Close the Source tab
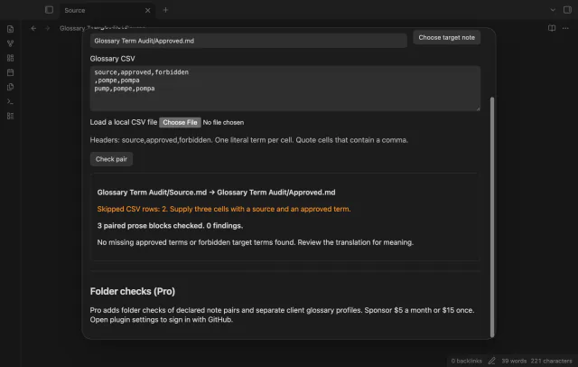This screenshot has width=578, height=367. tap(148, 10)
